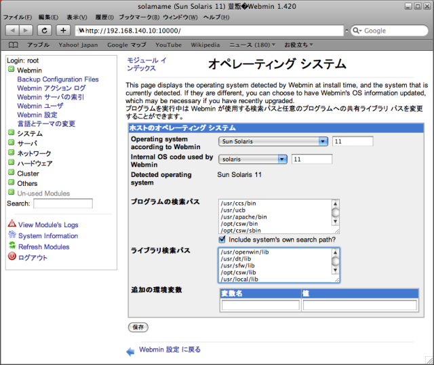Open the 表示(V) menu
434x365 pixels.
coord(77,17)
